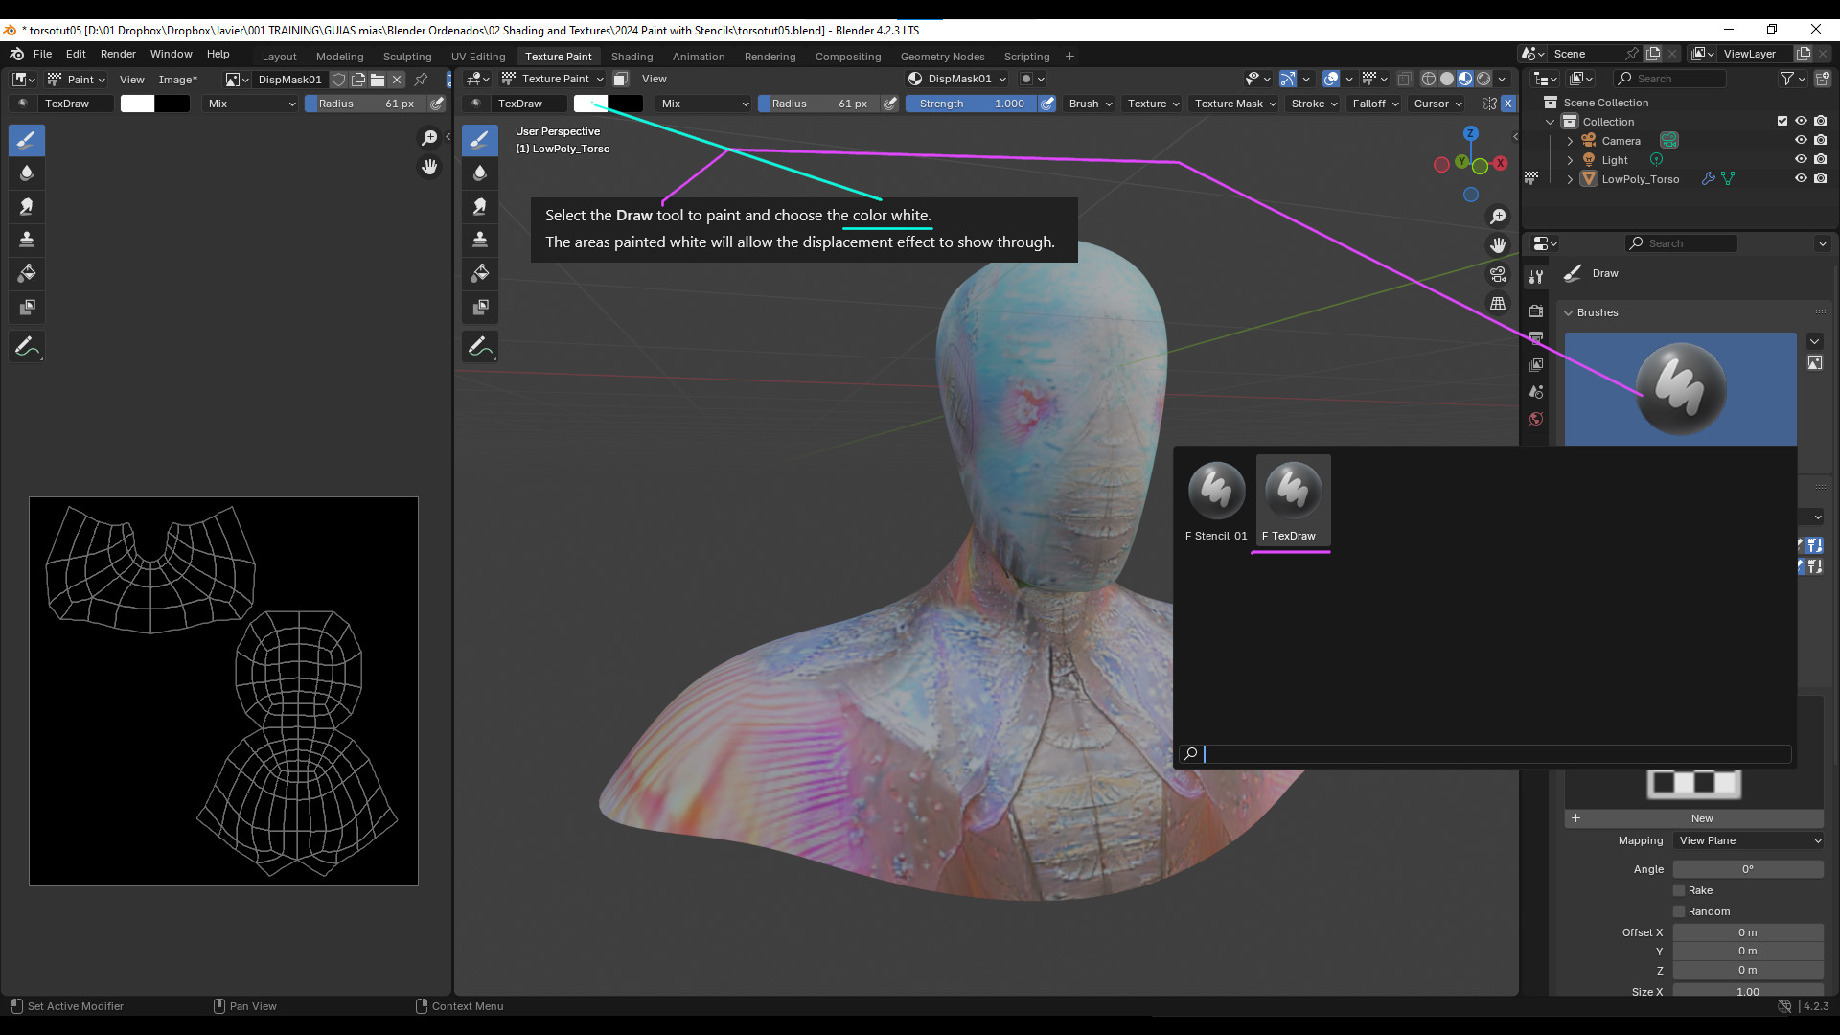
Task: Toggle perspective/orthographic grid icon in viewport
Action: point(1498,303)
